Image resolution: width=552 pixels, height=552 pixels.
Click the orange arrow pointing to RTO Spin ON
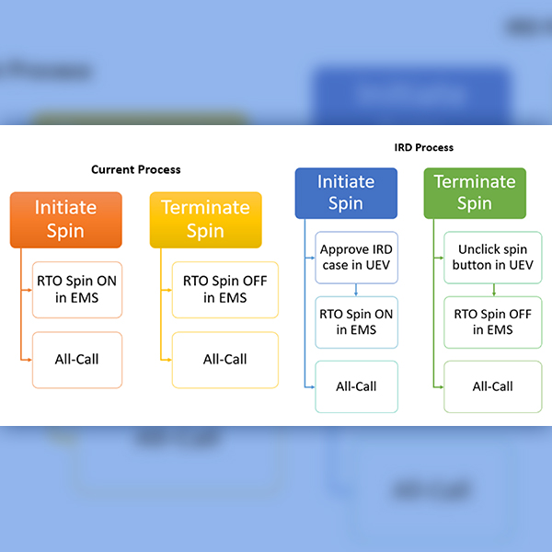[x=26, y=289]
